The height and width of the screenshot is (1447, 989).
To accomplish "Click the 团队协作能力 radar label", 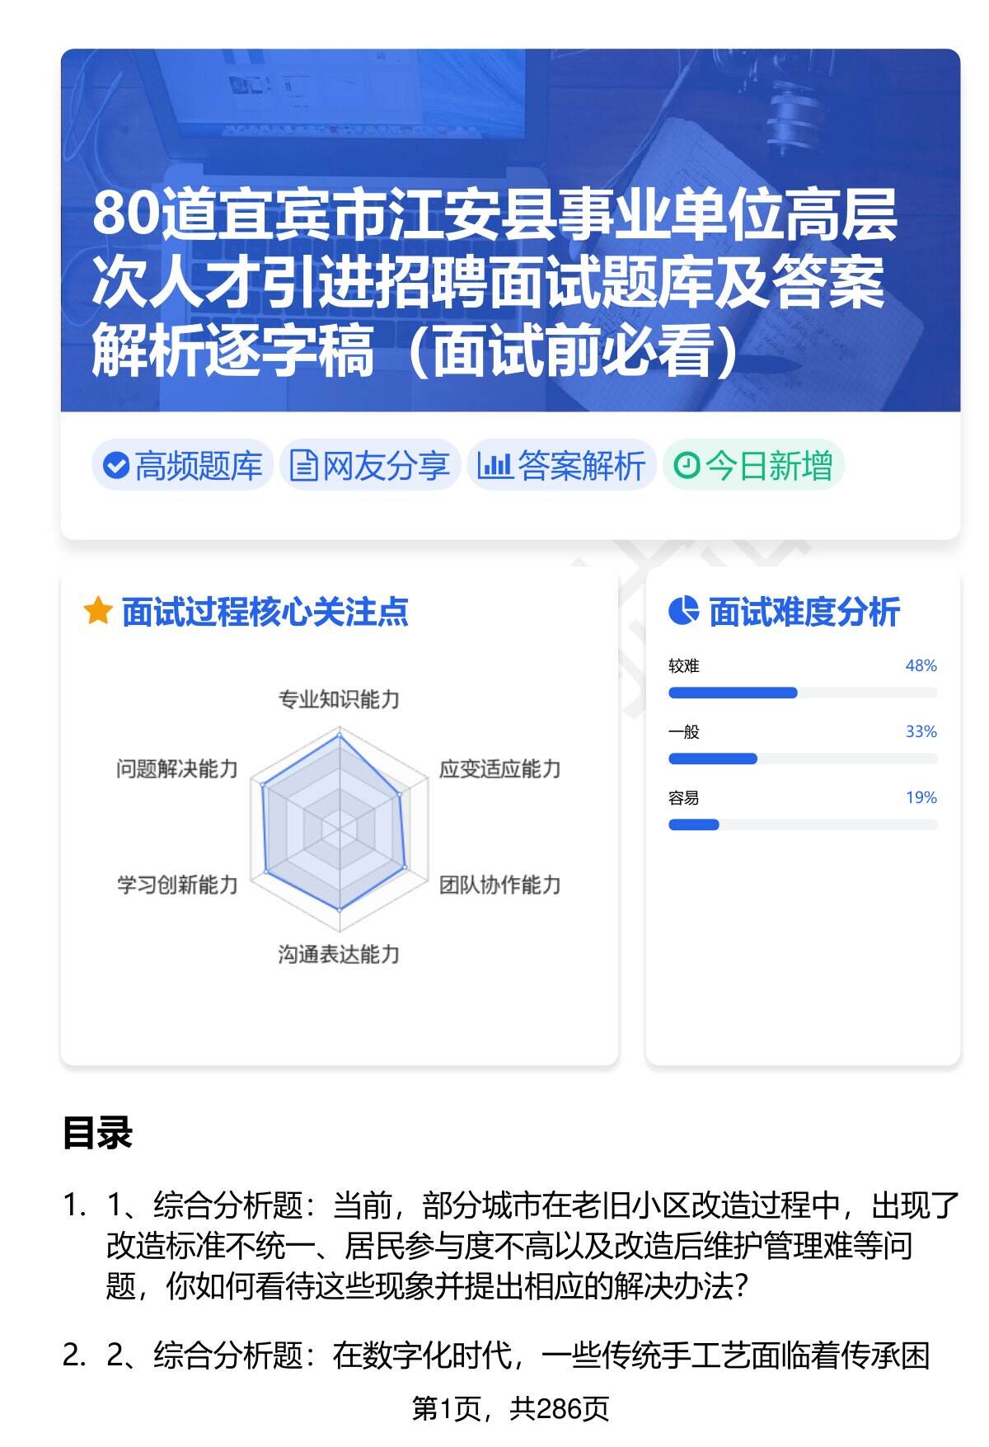I will (499, 885).
